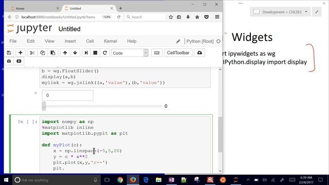Screen dimensions: 329x185
Task: Click the volume speaker tray icon
Action: pyautogui.click(x=265, y=180)
